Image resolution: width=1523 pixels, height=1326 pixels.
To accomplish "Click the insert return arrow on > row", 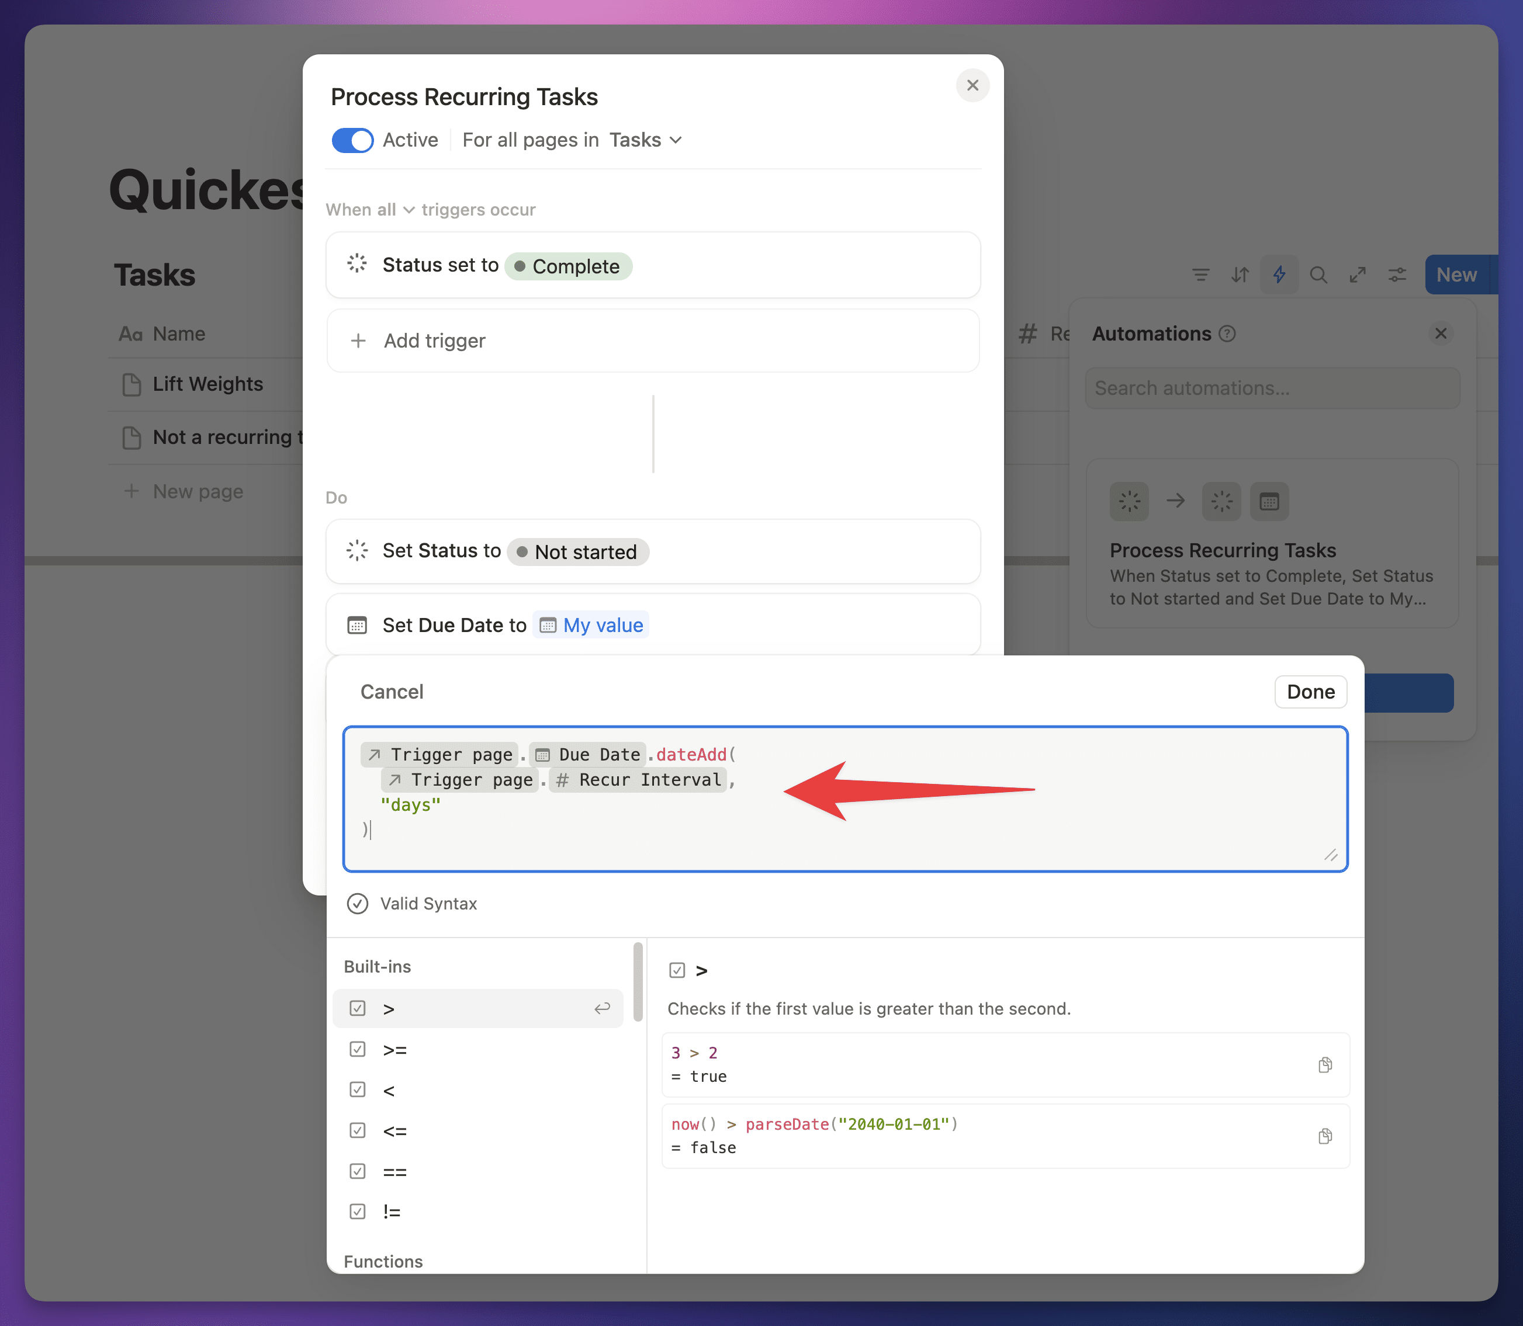I will click(602, 1008).
